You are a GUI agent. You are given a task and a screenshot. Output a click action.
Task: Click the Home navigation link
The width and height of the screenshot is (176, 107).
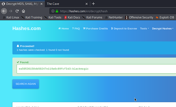(63, 29)
